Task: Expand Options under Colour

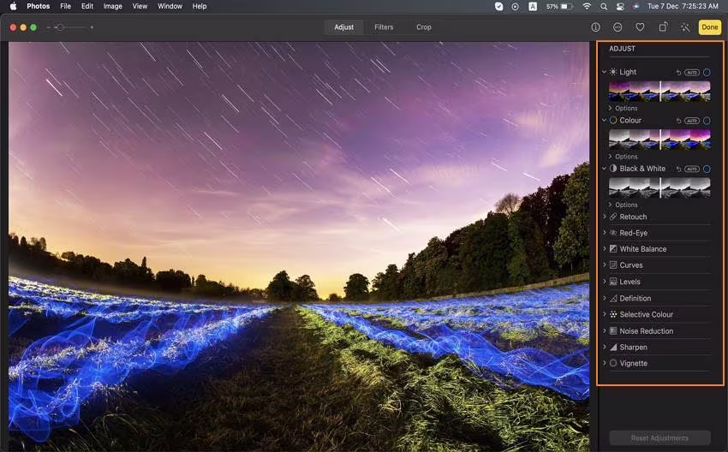Action: pyautogui.click(x=623, y=157)
